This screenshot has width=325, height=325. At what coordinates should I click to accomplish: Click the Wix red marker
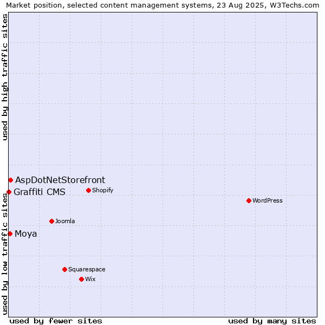81,279
